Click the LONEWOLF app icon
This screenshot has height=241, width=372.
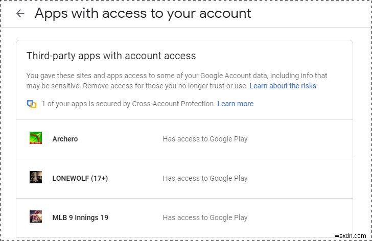(x=36, y=178)
